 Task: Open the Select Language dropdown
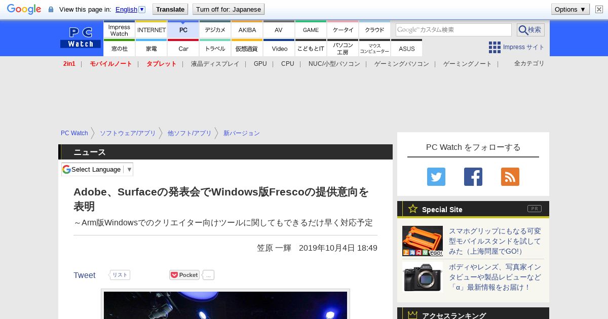point(97,169)
